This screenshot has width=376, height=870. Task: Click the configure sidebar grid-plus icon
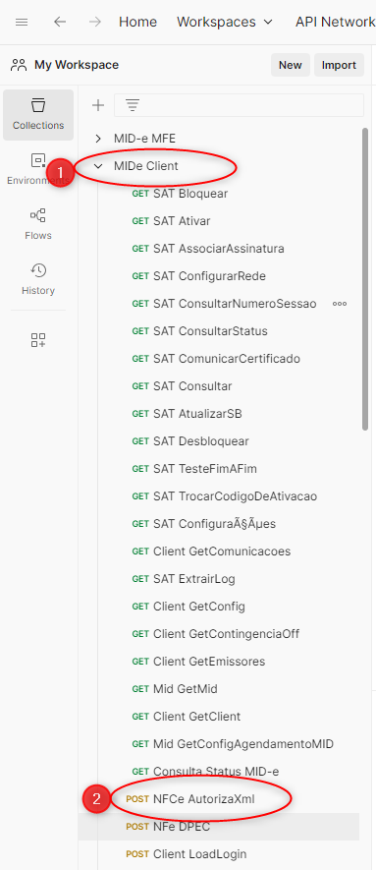[38, 340]
